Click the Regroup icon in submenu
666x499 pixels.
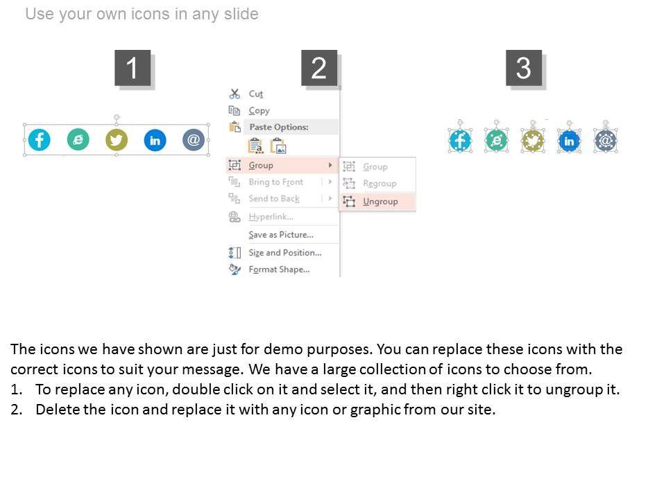[349, 183]
